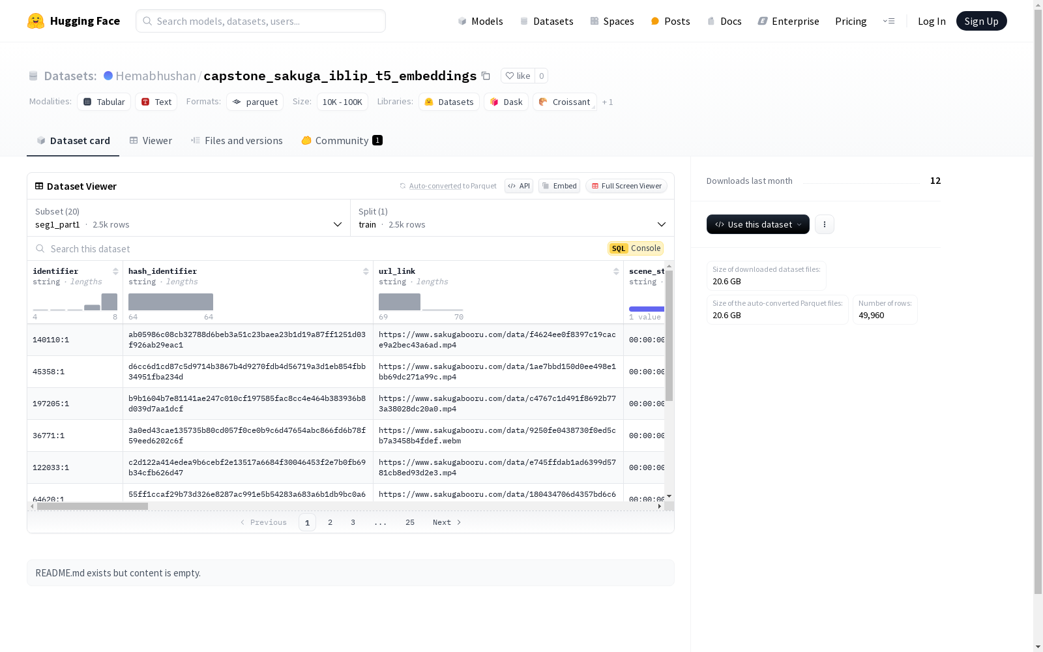Click Next page in pagination
Image resolution: width=1043 pixels, height=652 pixels.
pyautogui.click(x=447, y=522)
